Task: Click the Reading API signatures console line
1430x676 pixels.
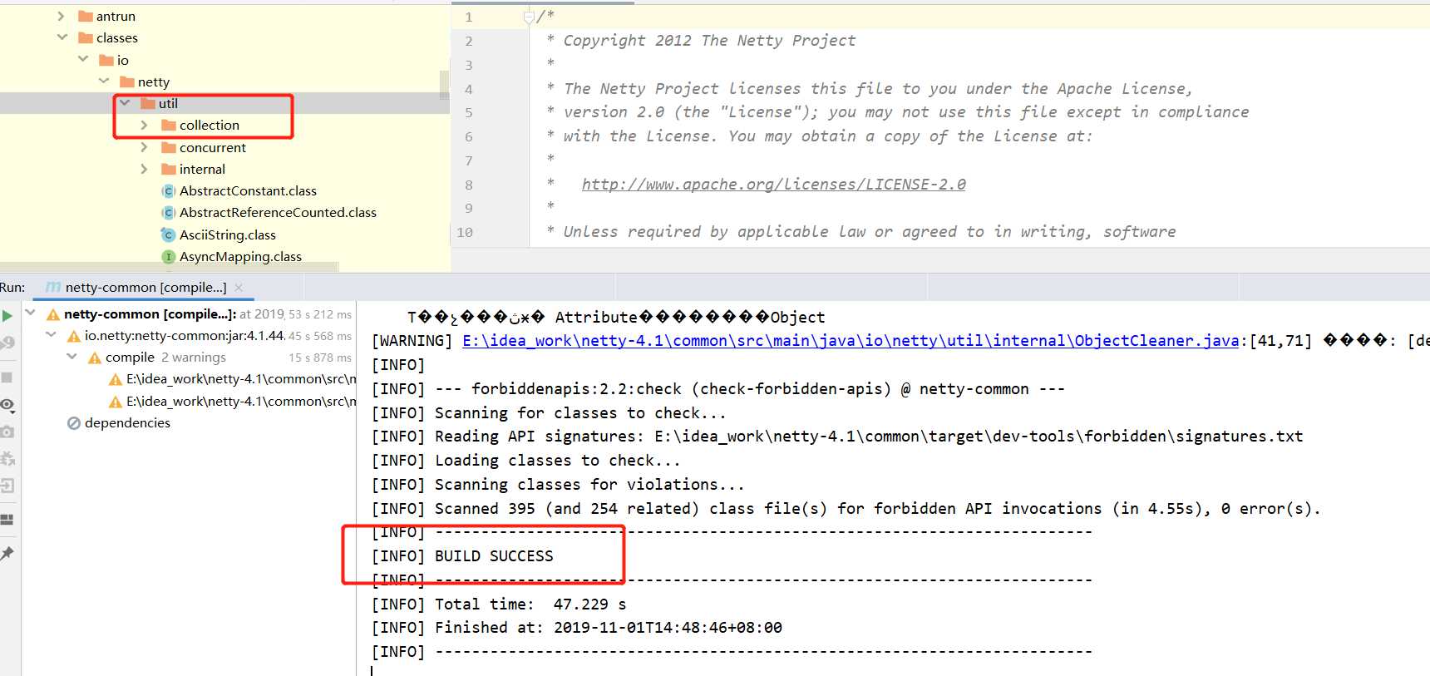Action: [837, 437]
